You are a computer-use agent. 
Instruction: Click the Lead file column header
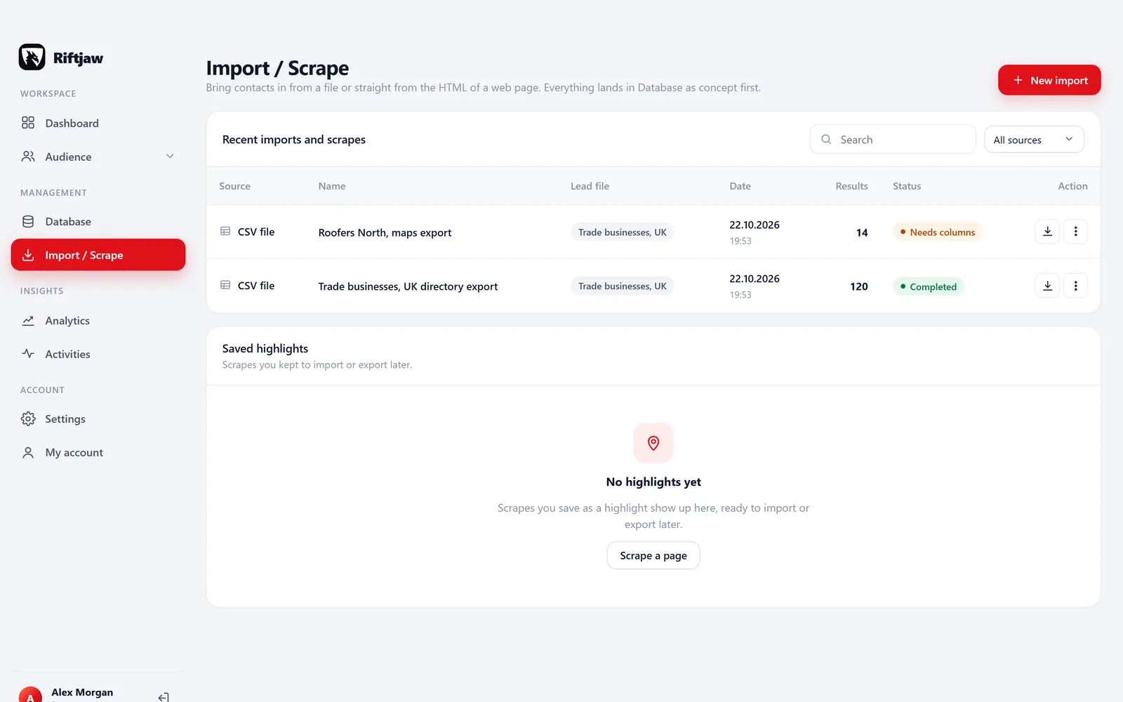590,186
